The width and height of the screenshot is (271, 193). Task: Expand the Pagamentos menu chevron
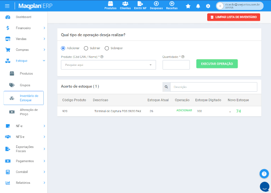[x=44, y=161]
